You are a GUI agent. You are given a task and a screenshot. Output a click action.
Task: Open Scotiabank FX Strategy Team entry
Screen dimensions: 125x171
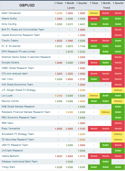(18, 134)
